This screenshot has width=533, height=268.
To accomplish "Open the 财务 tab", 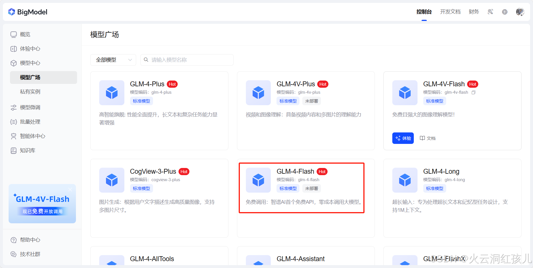I will [x=474, y=12].
